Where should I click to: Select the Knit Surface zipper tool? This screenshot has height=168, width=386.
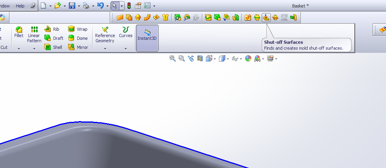pos(165,17)
